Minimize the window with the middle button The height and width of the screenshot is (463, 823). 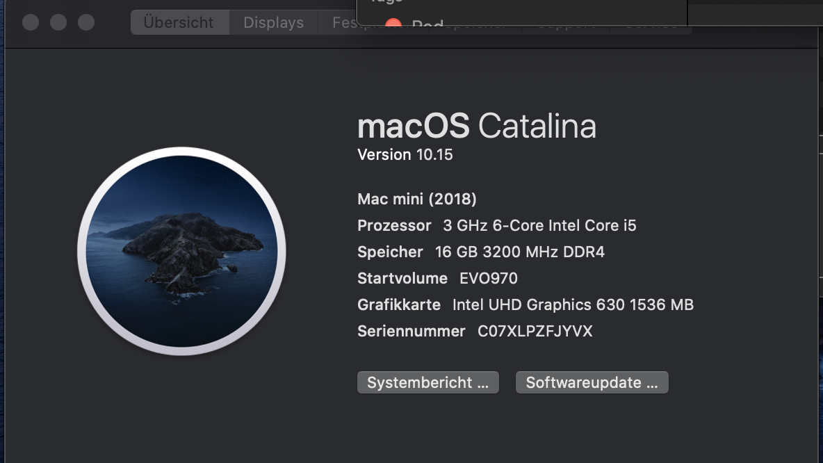point(58,22)
